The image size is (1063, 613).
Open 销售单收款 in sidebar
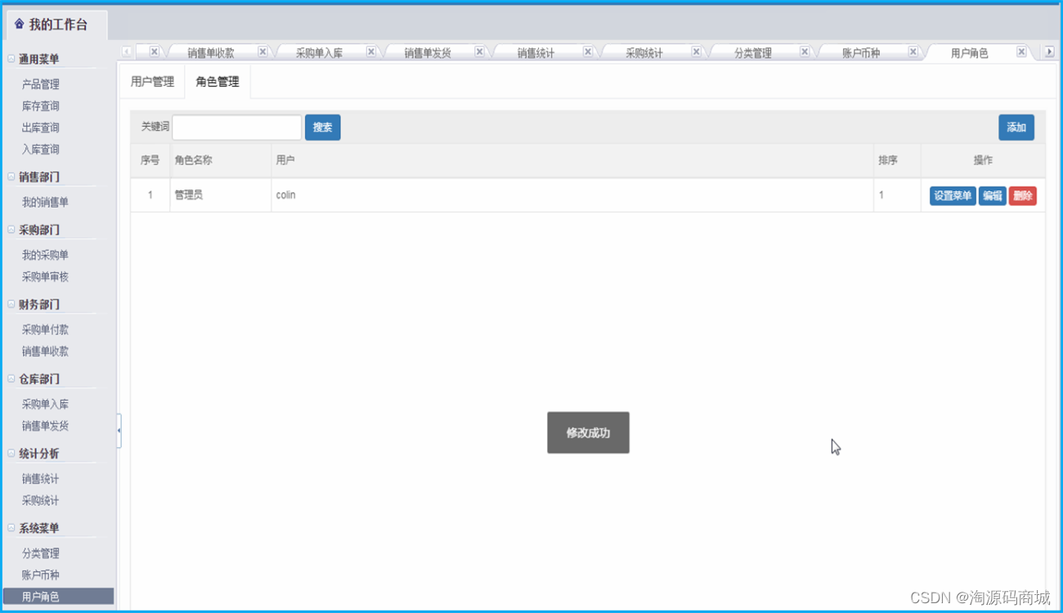45,351
